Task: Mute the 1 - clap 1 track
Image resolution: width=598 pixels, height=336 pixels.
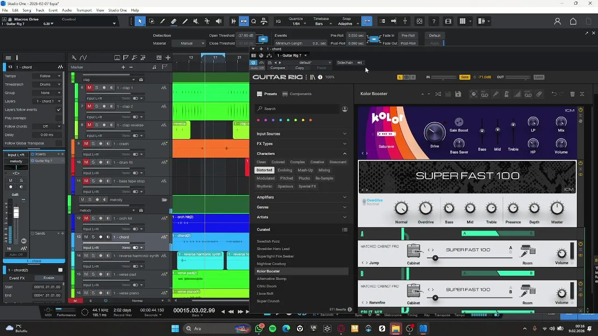Action: pyautogui.click(x=89, y=88)
